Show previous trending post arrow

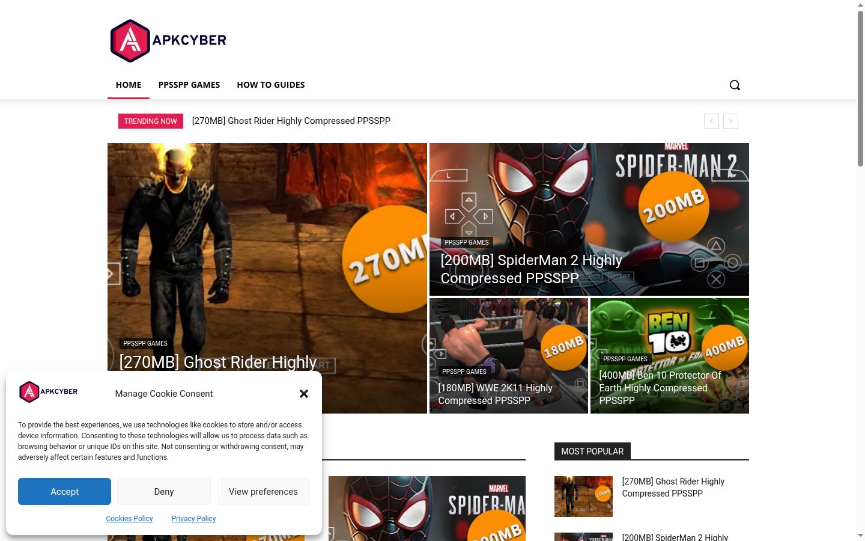click(711, 121)
